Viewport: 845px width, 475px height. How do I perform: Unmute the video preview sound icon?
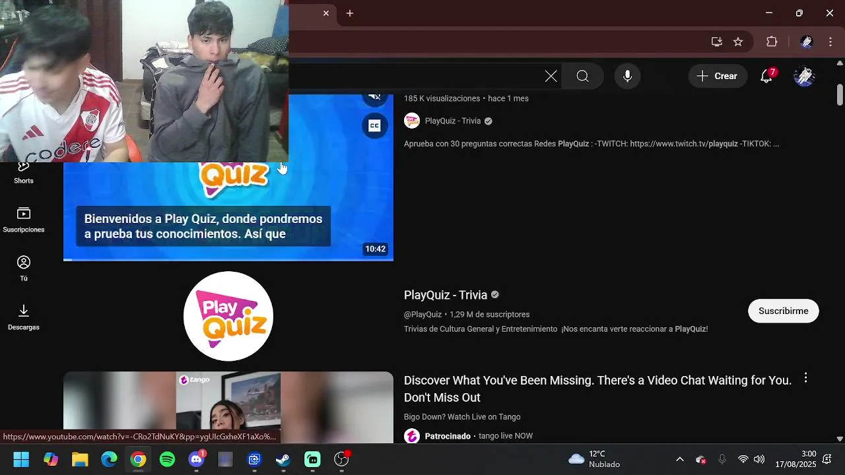(374, 97)
